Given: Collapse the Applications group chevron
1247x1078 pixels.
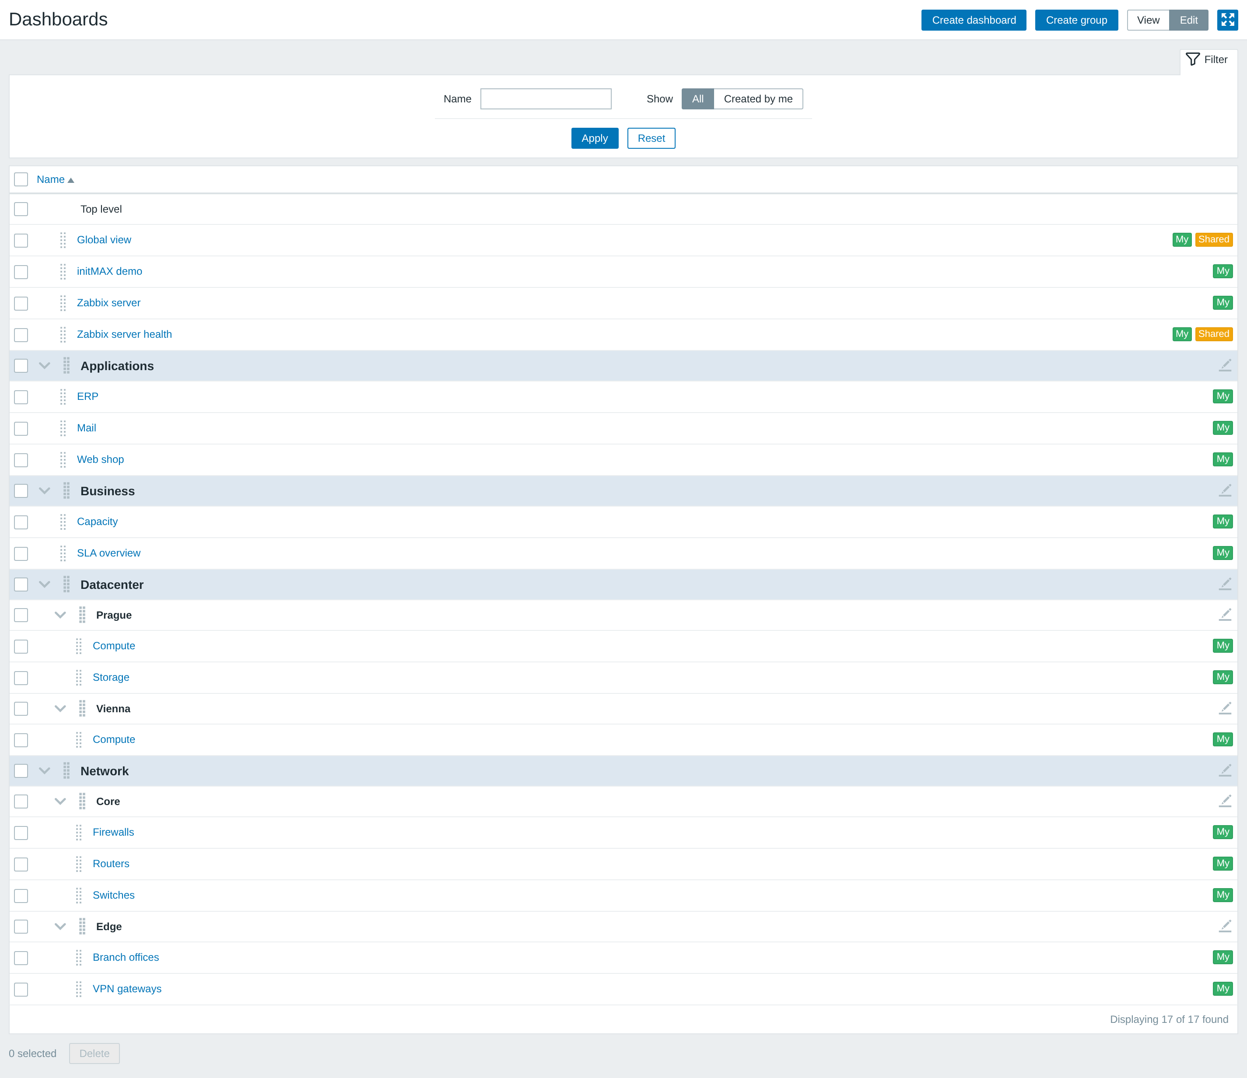Looking at the screenshot, I should (45, 365).
